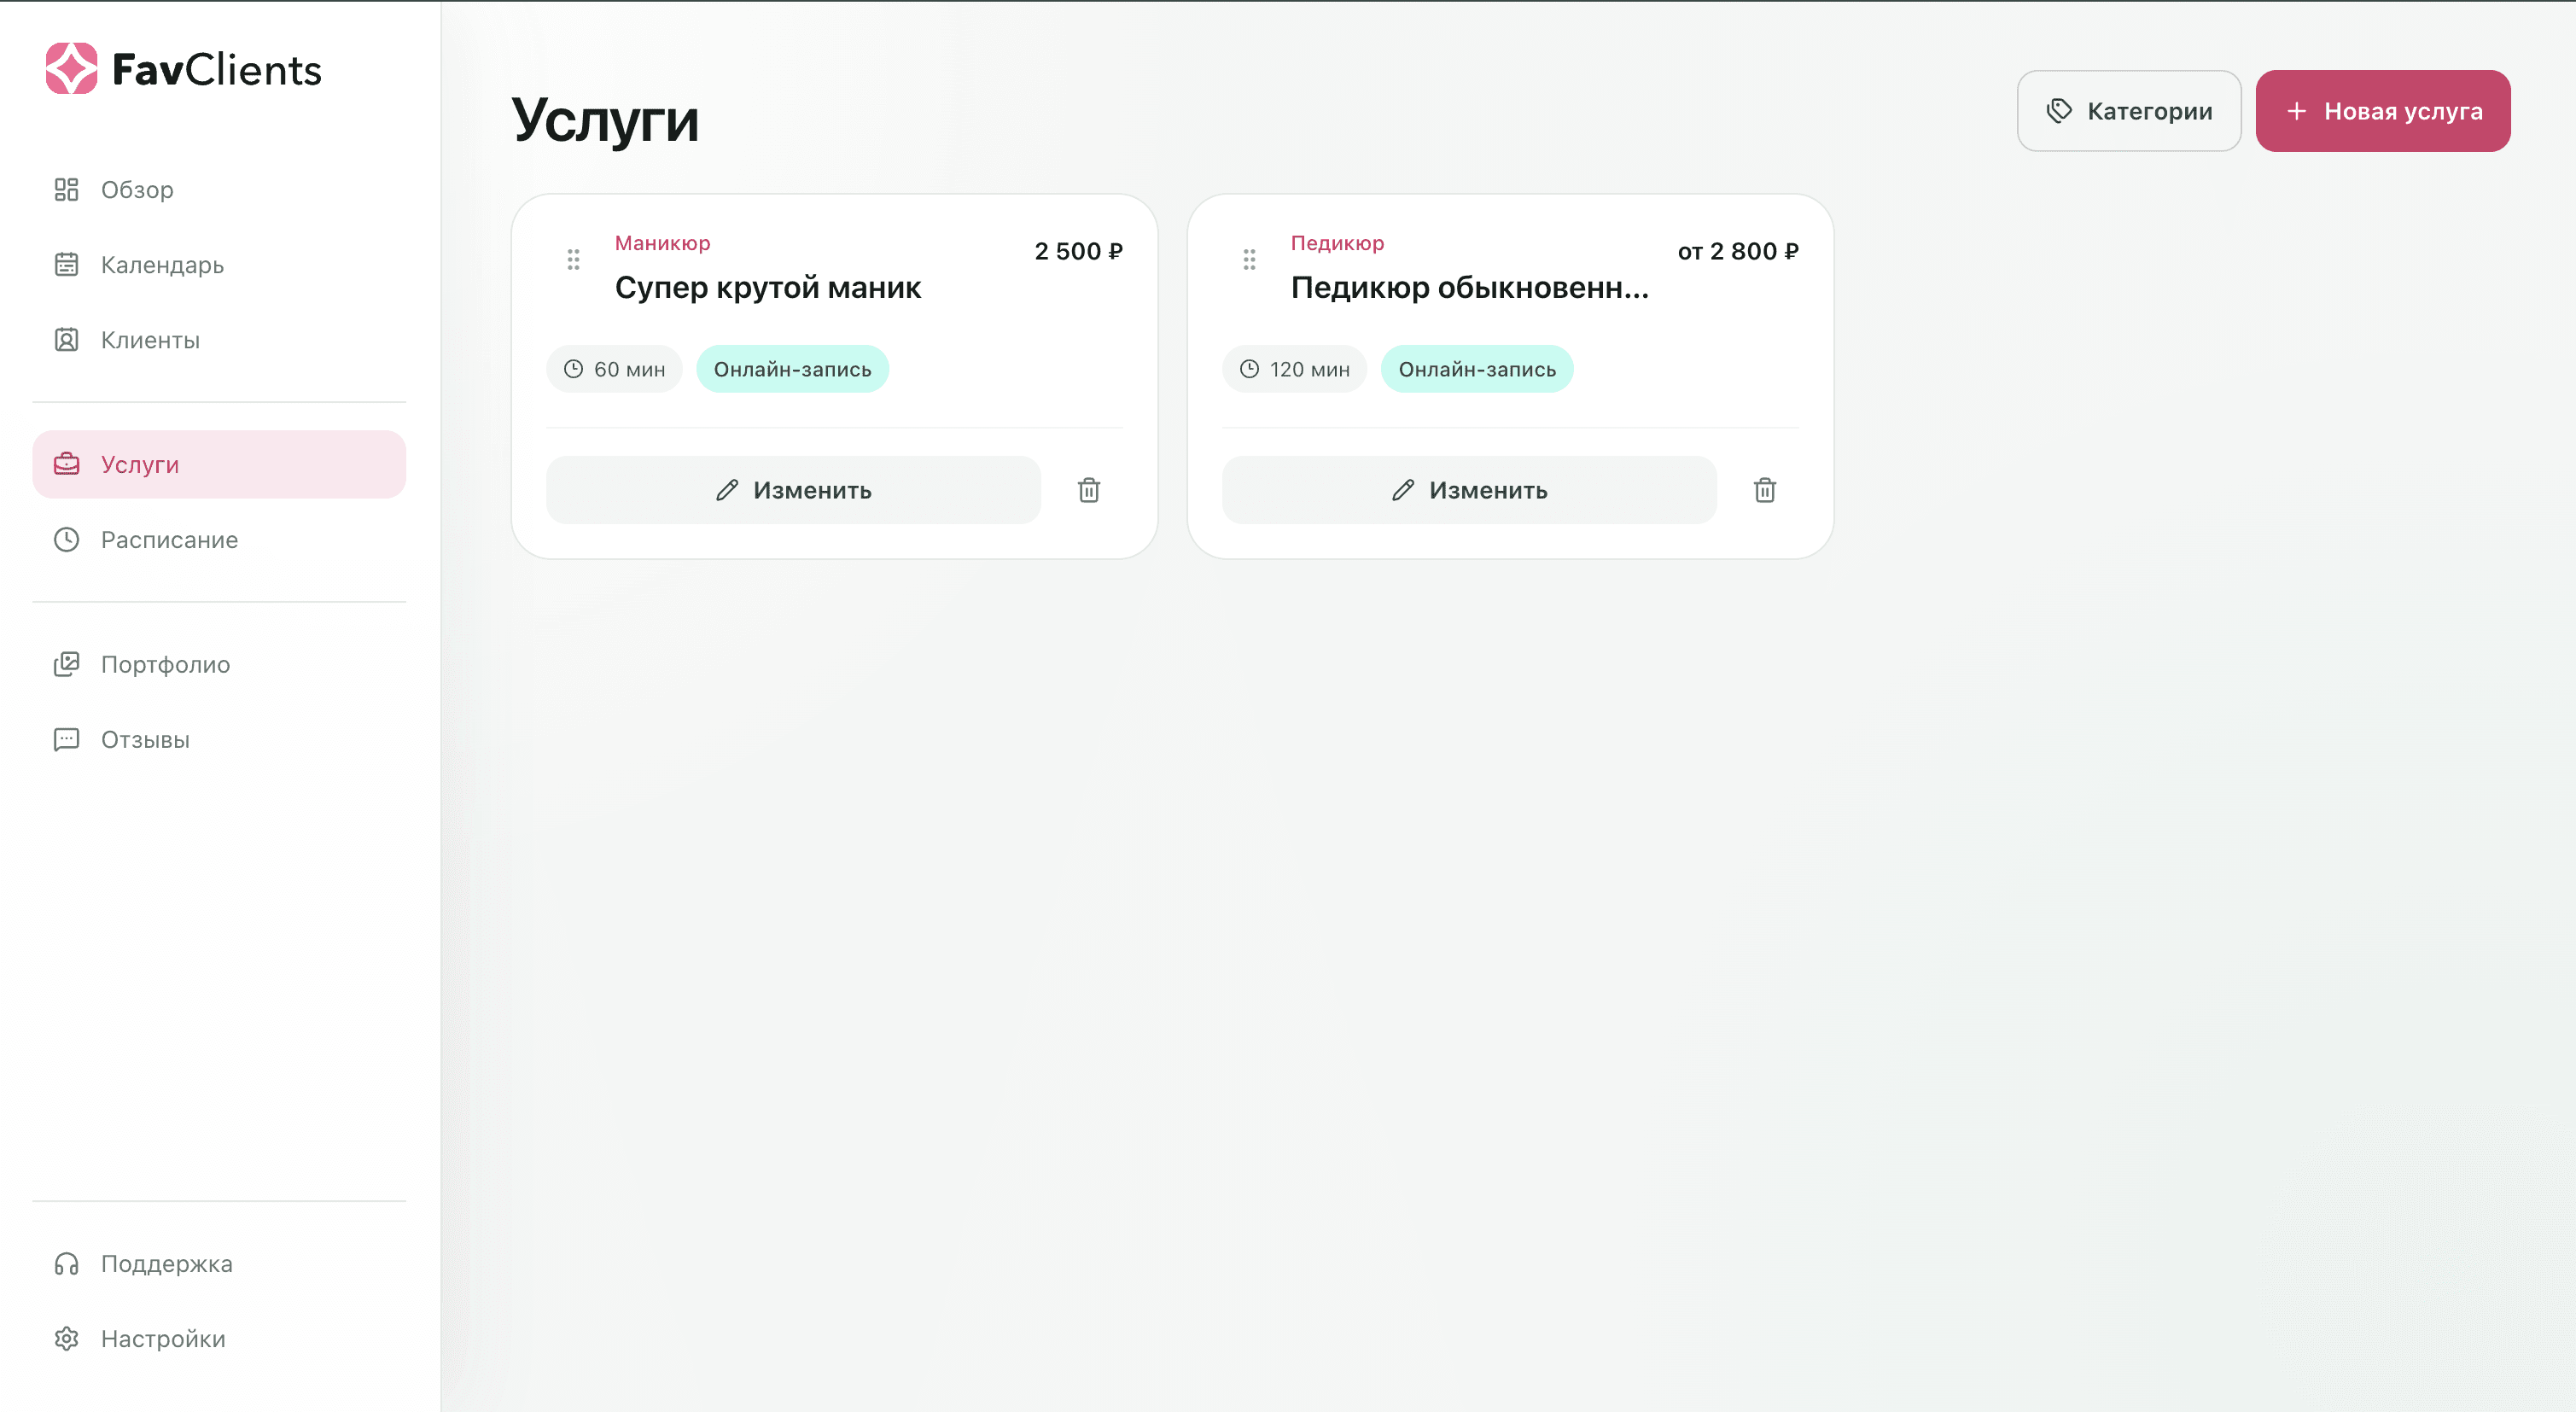Click the 60 мин duration badge

point(614,369)
